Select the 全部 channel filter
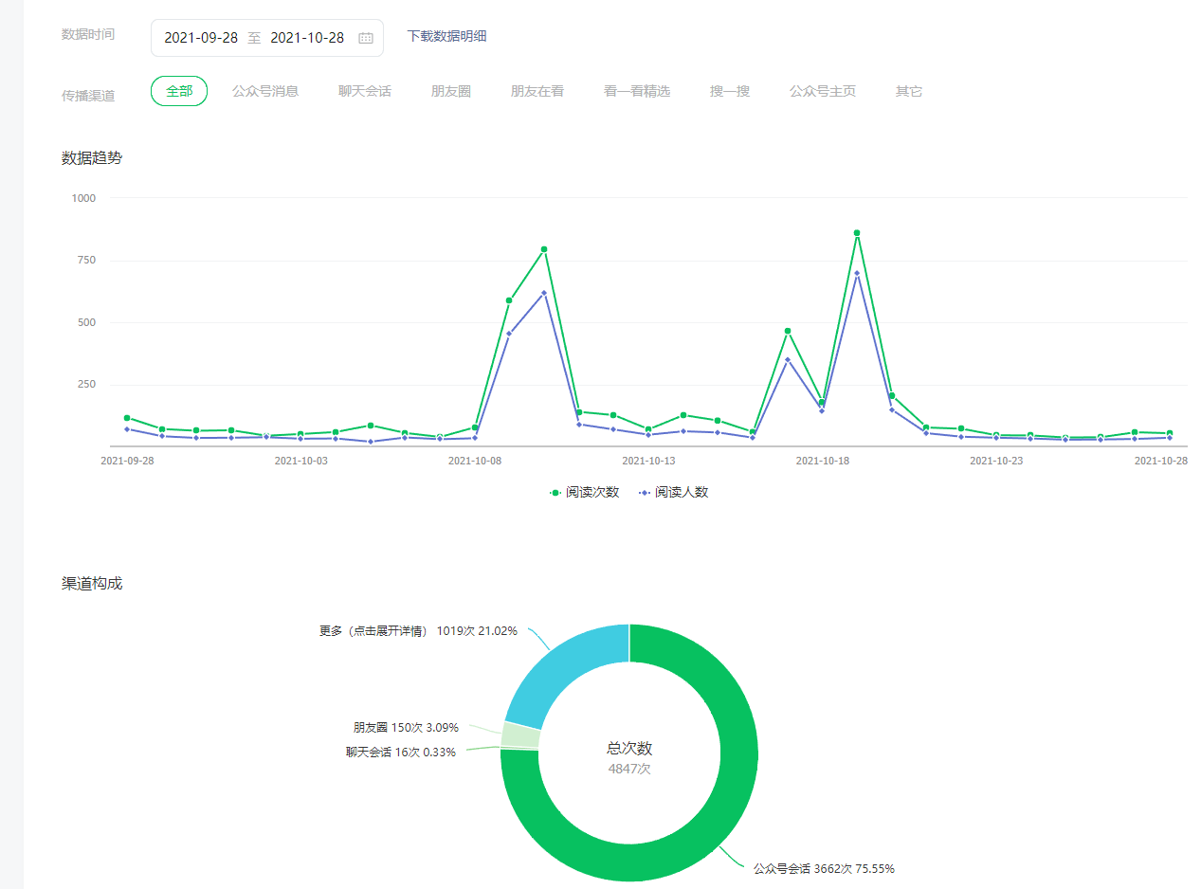 pyautogui.click(x=179, y=91)
